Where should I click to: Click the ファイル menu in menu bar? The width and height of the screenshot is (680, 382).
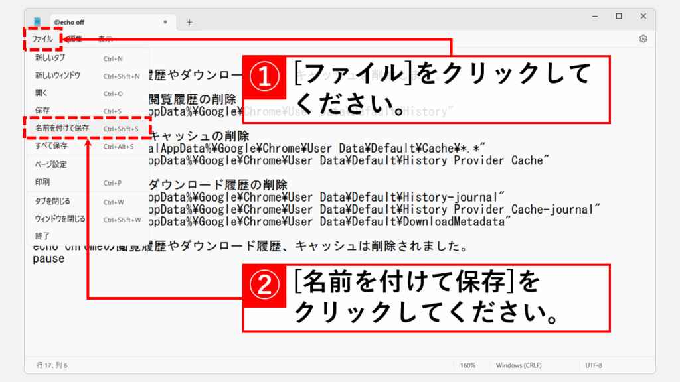click(x=42, y=39)
